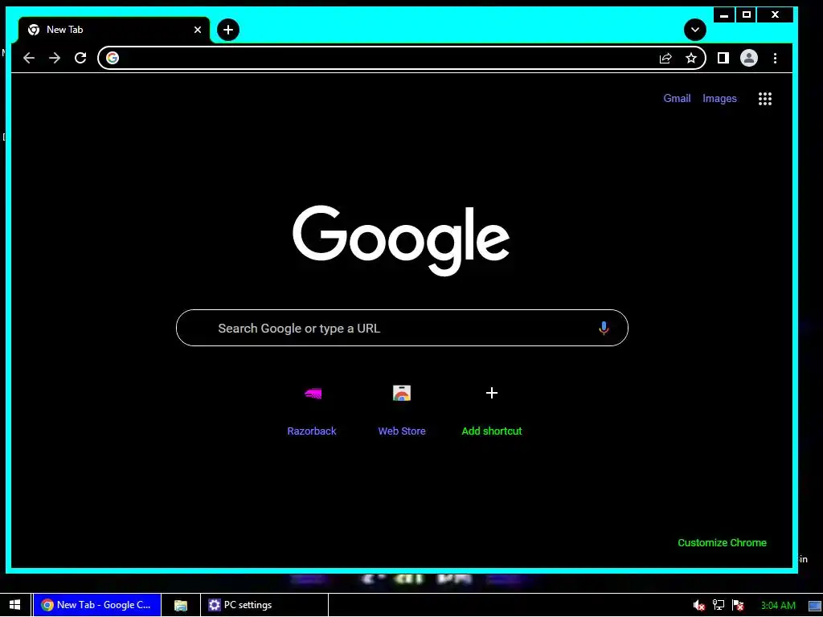Close the New Tab tab
823x617 pixels.
(x=198, y=30)
